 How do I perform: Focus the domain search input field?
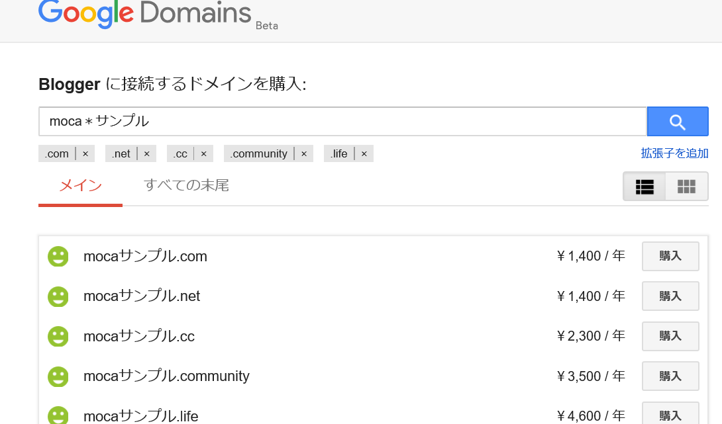coord(342,122)
